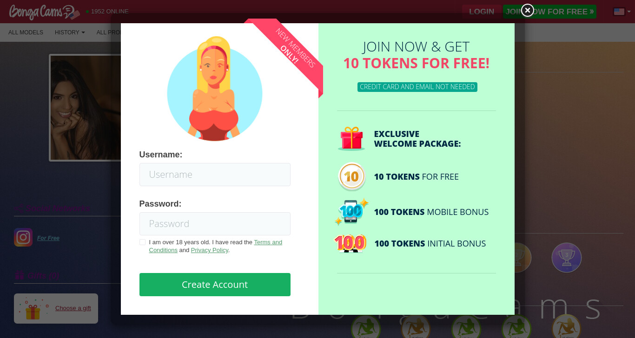Click the gold 10 tokens coin icon
The height and width of the screenshot is (338, 635).
(352, 176)
